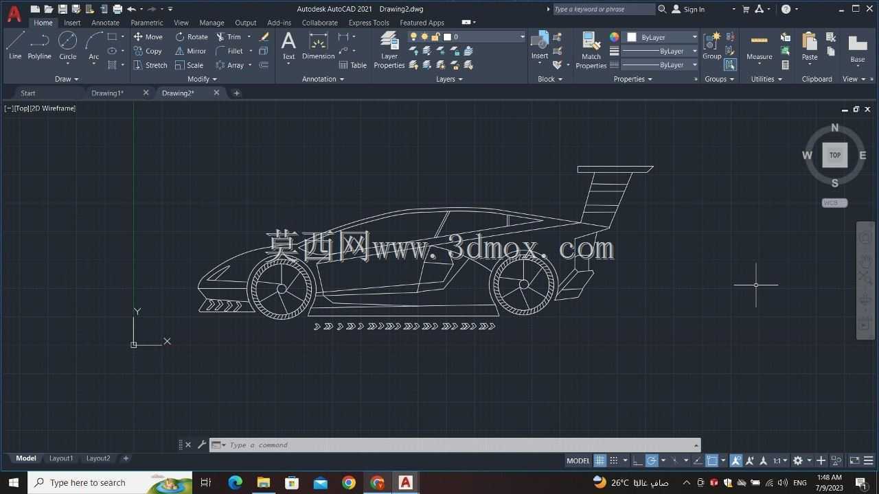Expand the Annotation panel
This screenshot has width=879, height=494.
click(323, 79)
